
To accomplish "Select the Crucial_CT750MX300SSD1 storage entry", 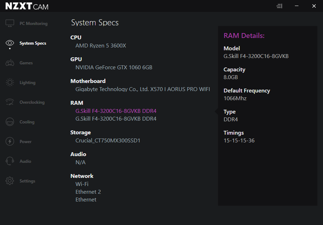I will [x=108, y=141].
